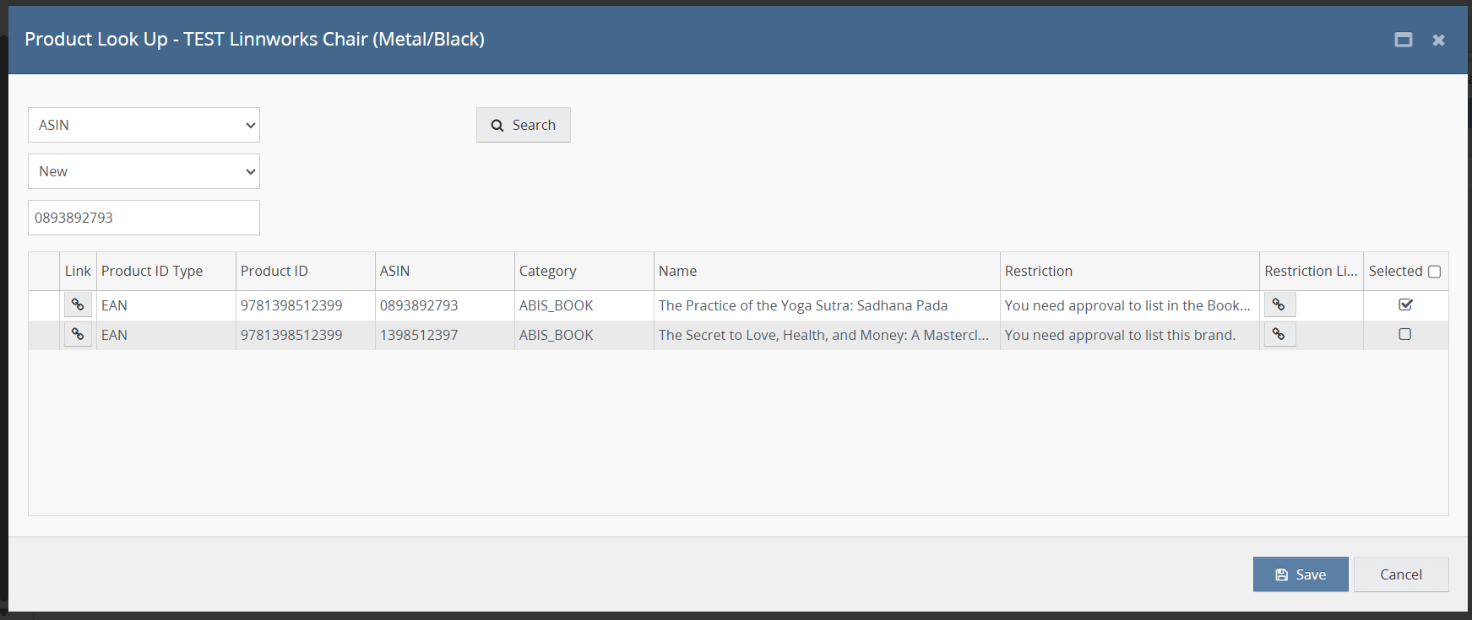Image resolution: width=1472 pixels, height=620 pixels.
Task: Click 'You need approval to list this brand.' cell
Action: pyautogui.click(x=1130, y=335)
